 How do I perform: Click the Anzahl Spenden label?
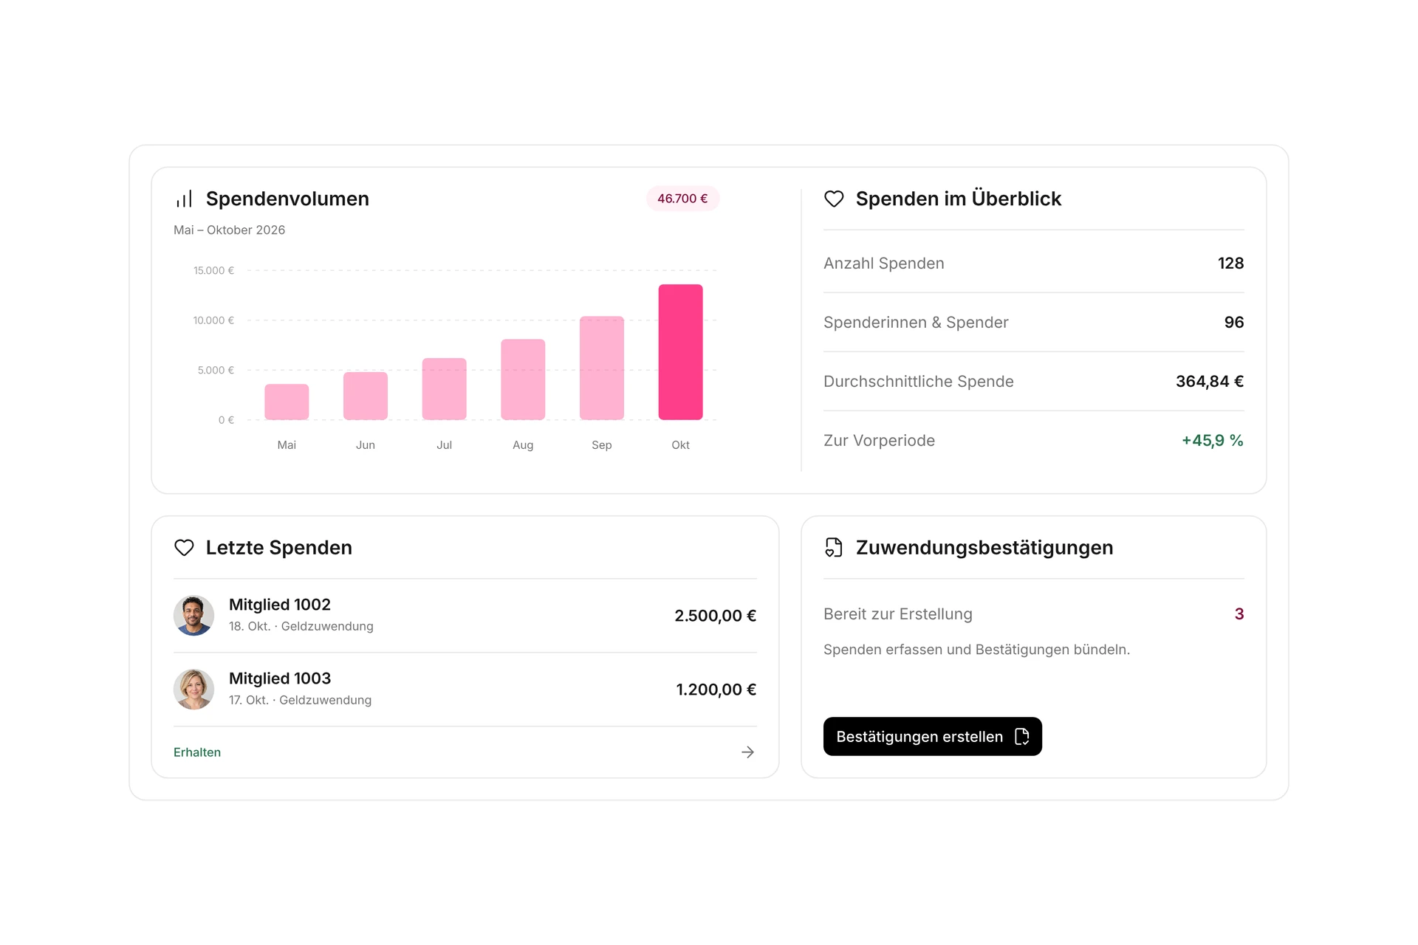[x=884, y=264]
